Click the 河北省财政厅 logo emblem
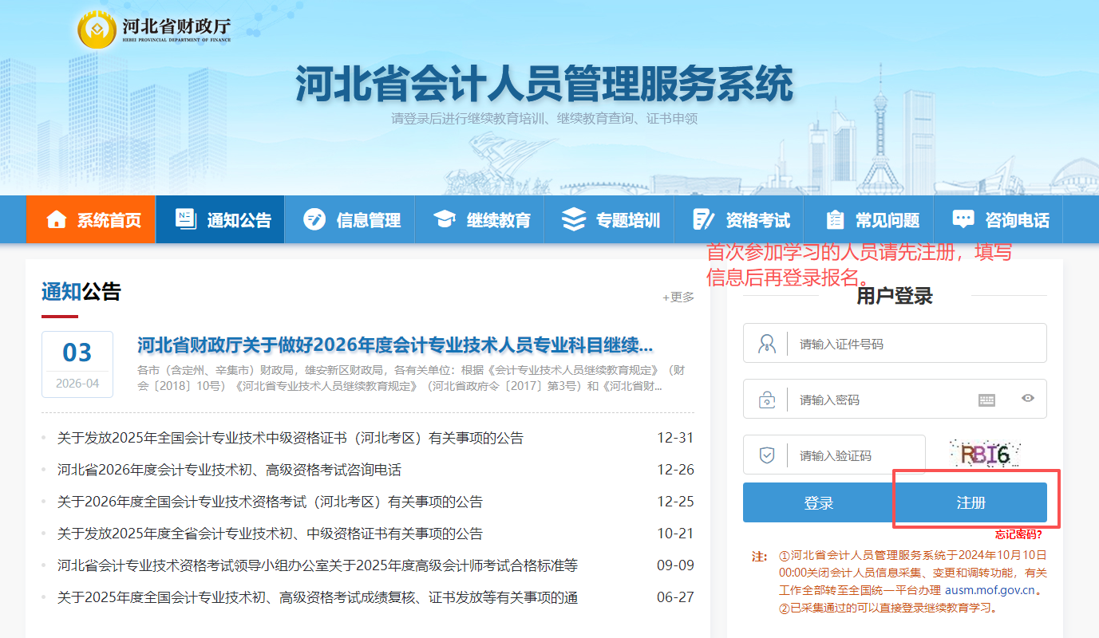Viewport: 1099px width, 638px height. pyautogui.click(x=97, y=30)
